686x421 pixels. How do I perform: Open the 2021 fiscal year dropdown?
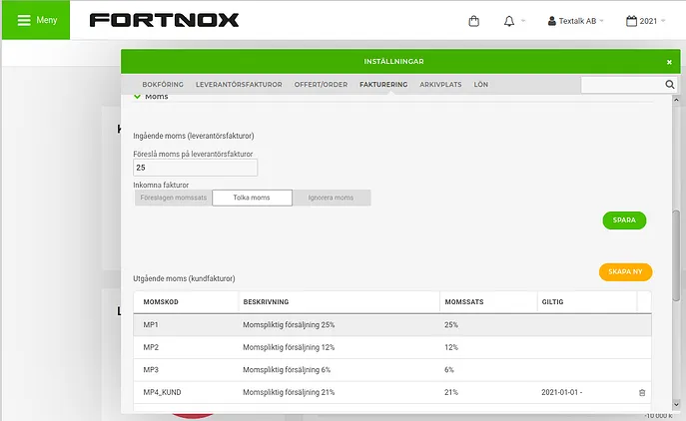(x=646, y=21)
